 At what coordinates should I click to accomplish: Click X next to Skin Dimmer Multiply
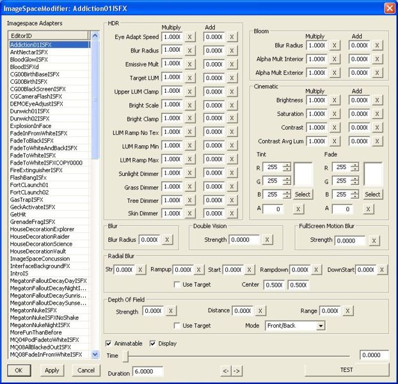pyautogui.click(x=189, y=214)
